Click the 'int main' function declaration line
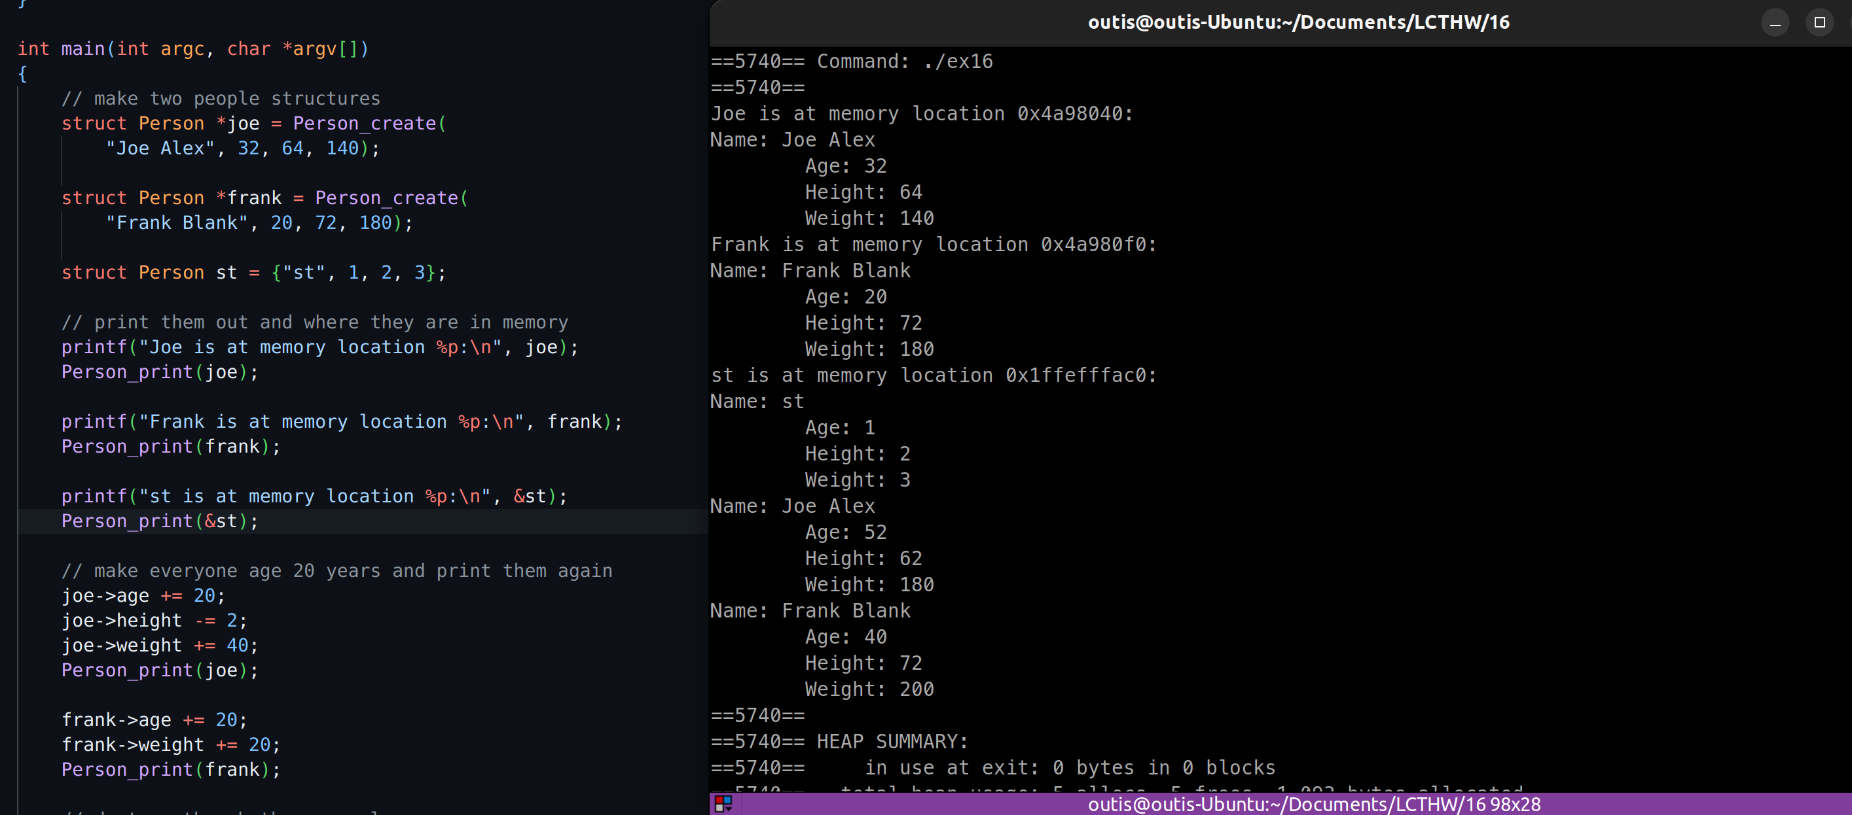This screenshot has width=1852, height=815. (192, 49)
